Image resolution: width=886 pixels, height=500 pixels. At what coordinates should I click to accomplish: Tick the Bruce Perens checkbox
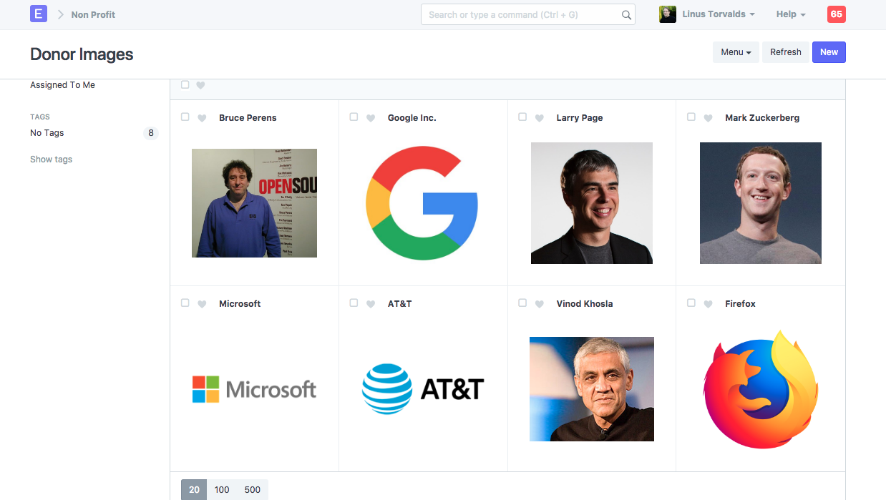coord(185,117)
